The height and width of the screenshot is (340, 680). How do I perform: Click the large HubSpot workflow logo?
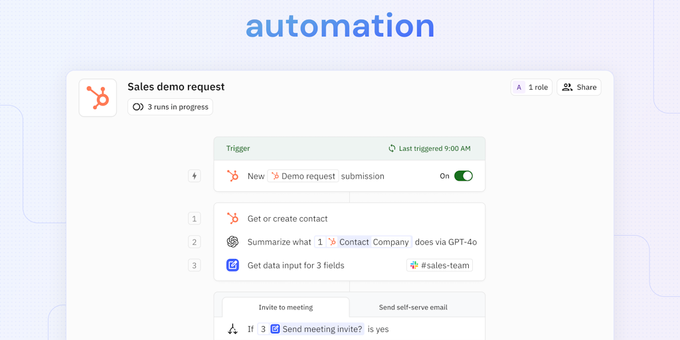98,98
